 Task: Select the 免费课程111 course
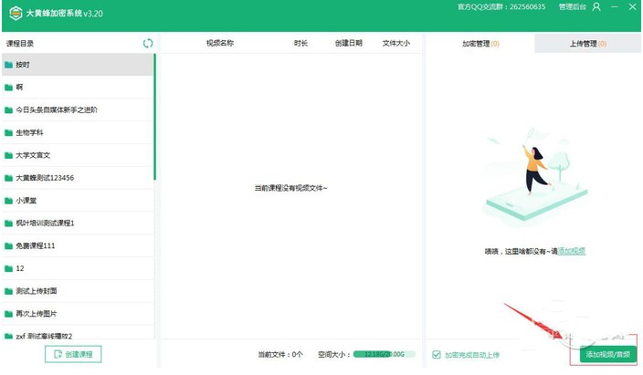pos(78,245)
